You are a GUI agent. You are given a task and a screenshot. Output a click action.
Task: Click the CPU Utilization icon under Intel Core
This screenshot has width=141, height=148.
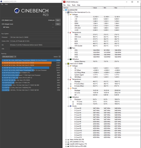click(70, 97)
